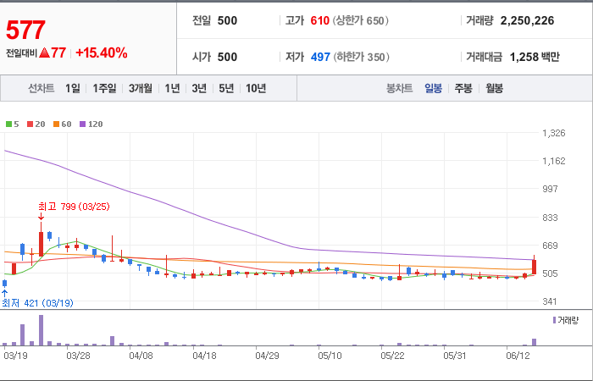The height and width of the screenshot is (381, 593).
Task: Click the 거래량 2,250,226 value
Action: (527, 20)
